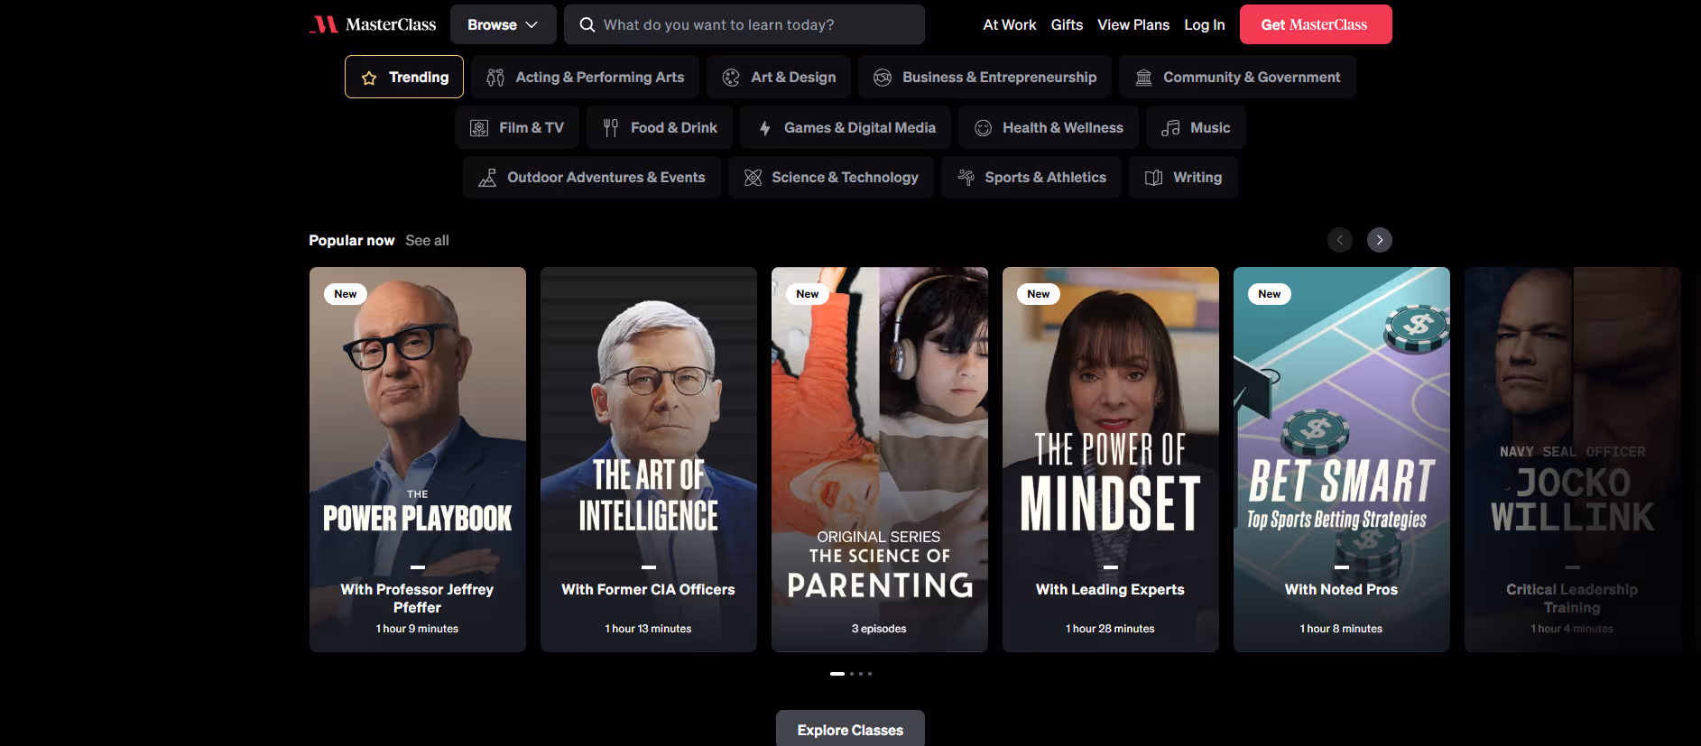Click the Log In link
The image size is (1701, 746).
point(1205,24)
